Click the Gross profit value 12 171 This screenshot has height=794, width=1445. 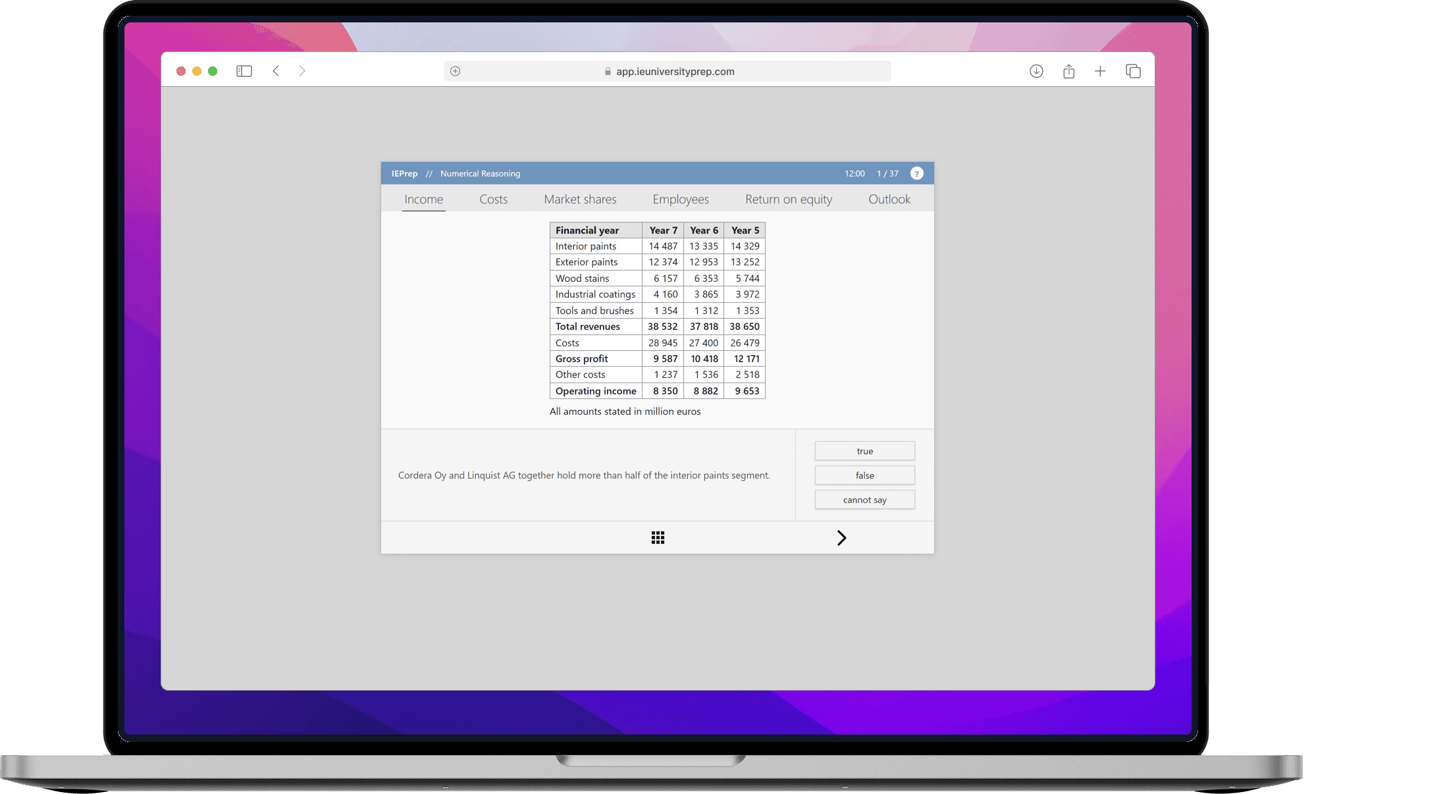[747, 359]
